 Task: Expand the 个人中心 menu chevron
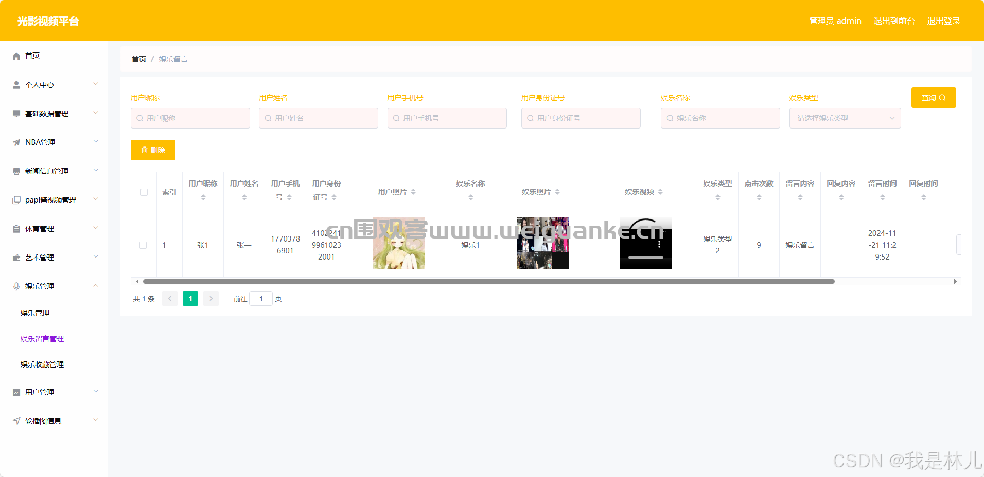tap(96, 84)
